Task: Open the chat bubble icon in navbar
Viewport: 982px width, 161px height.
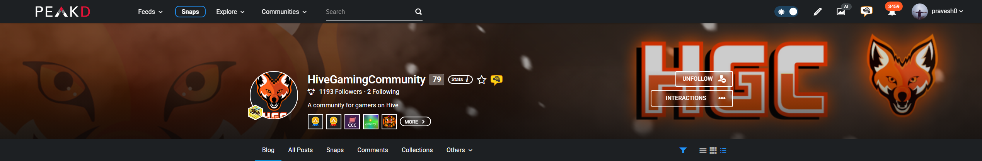Action: tap(866, 11)
